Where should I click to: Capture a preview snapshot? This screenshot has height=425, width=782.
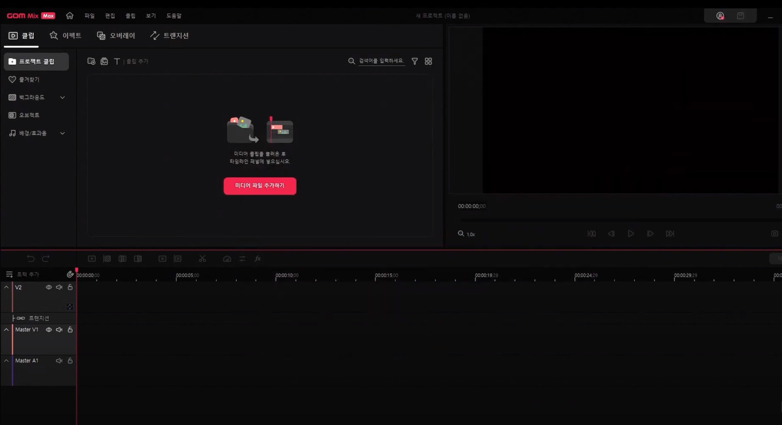pos(775,234)
